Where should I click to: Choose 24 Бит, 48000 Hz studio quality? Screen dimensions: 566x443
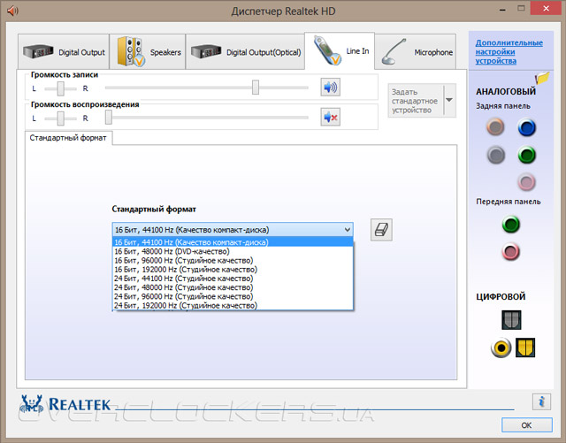[233, 287]
